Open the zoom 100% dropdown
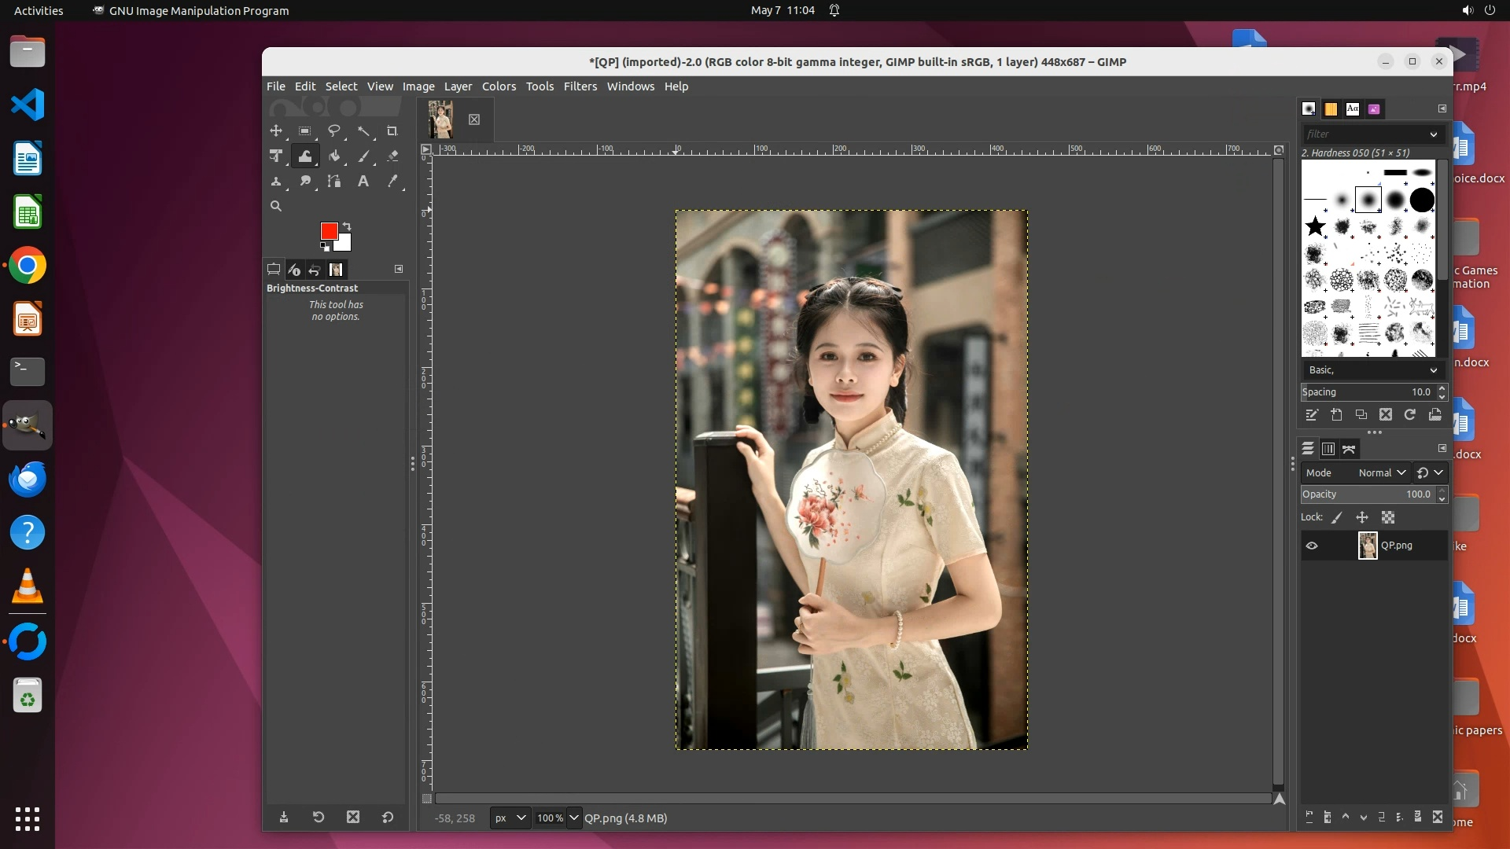 tap(574, 818)
